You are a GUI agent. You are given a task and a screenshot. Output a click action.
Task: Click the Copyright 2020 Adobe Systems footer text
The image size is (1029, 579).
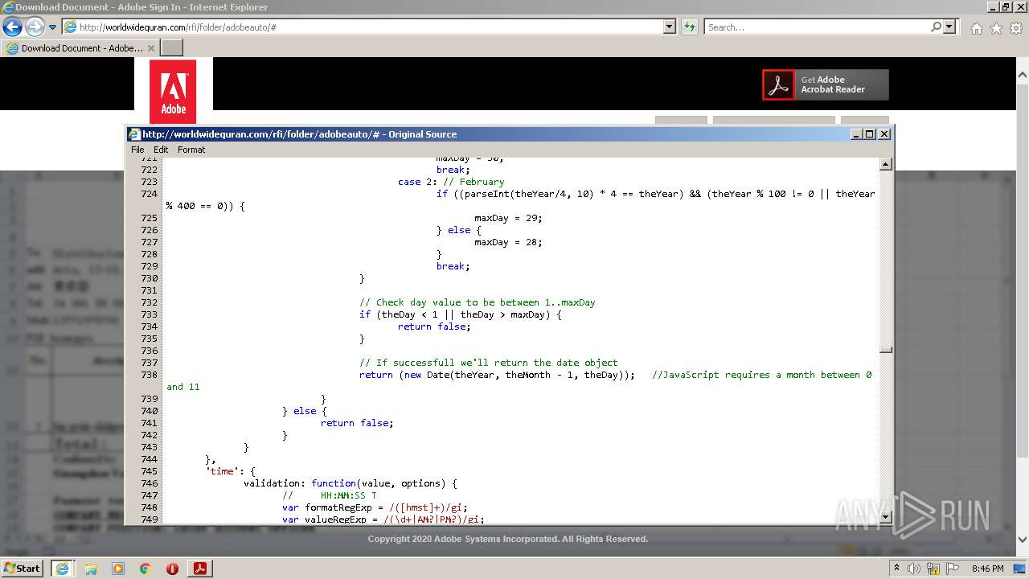point(508,539)
